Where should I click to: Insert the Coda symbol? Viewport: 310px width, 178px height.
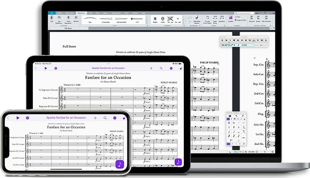coord(163,20)
